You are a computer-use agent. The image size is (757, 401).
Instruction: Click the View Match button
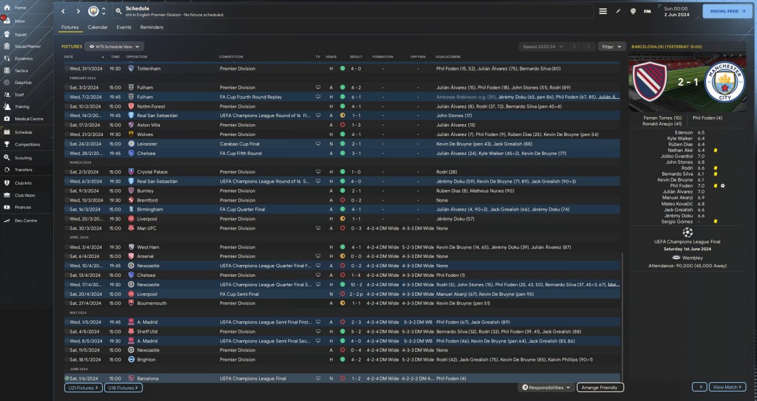pyautogui.click(x=727, y=387)
